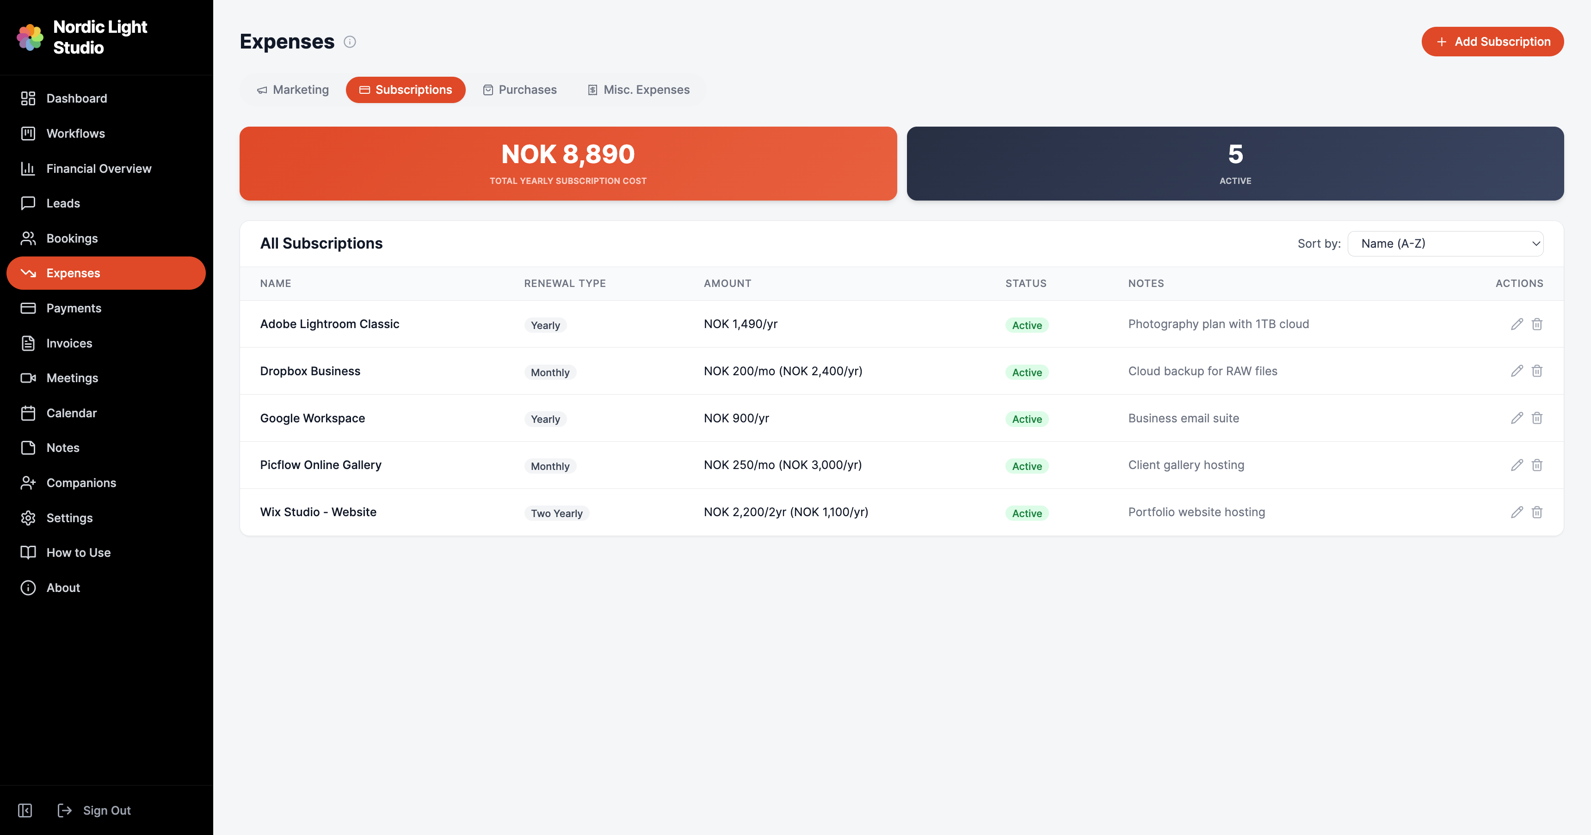Collapse the sidebar using the panel icon

click(x=25, y=811)
